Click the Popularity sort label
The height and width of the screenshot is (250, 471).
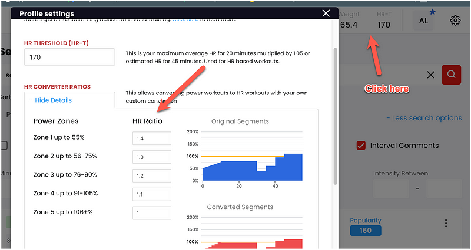[x=366, y=221]
